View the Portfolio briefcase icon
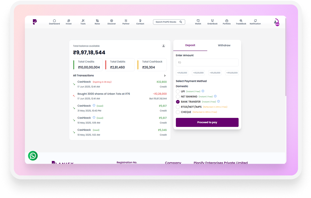311x198 pixels. (227, 21)
